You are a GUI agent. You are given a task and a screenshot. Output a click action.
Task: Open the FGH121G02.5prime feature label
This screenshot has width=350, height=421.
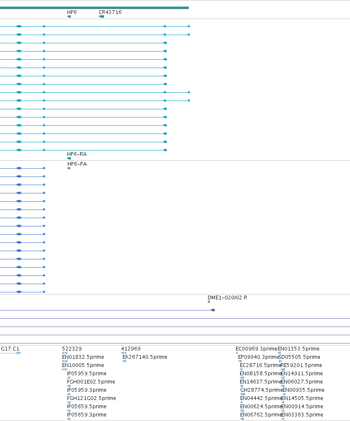coord(91,398)
